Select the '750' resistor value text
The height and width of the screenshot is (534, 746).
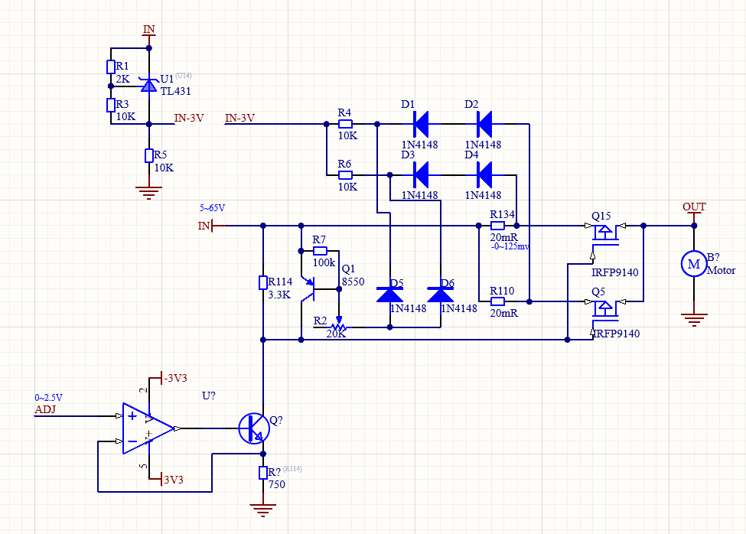(x=277, y=484)
